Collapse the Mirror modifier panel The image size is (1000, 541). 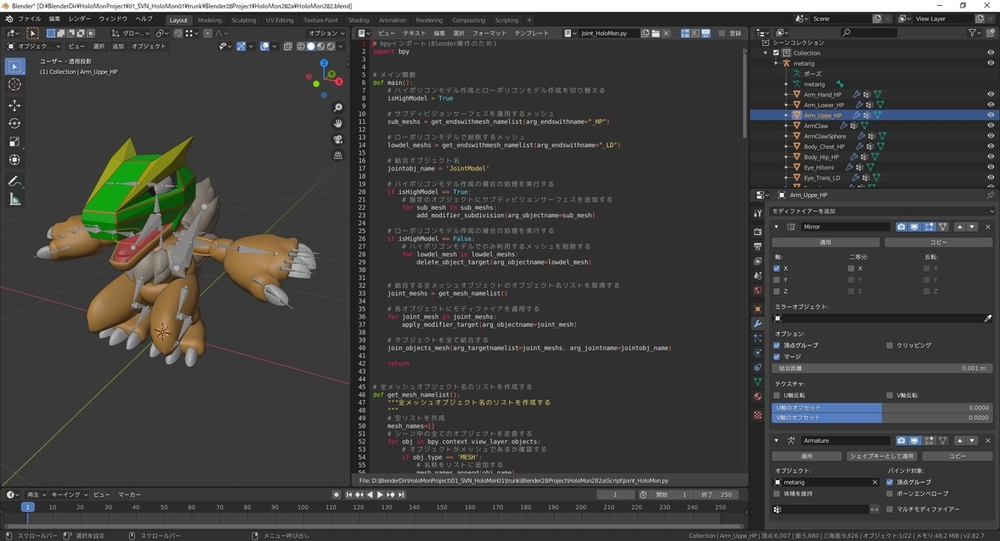[777, 226]
